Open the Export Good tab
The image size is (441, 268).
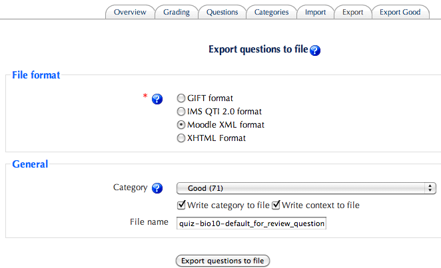point(400,12)
